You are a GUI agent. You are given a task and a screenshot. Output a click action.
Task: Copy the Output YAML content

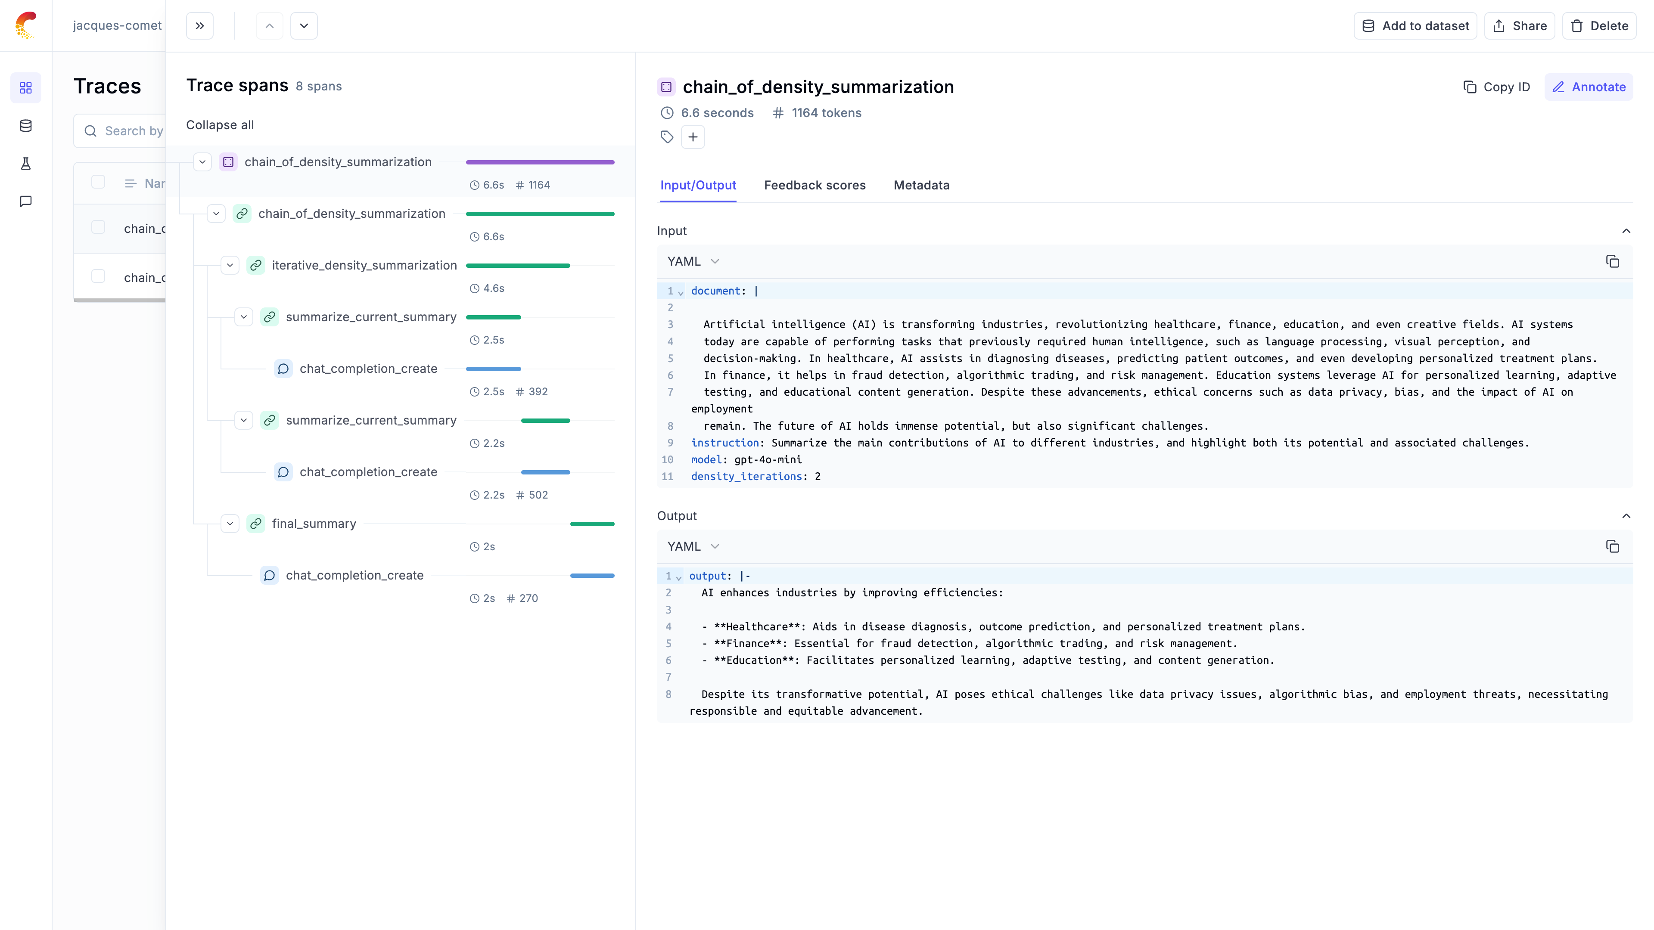click(1612, 546)
